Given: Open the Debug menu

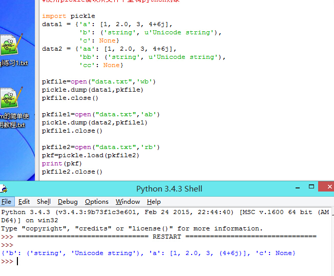Looking at the screenshot, I should coord(68,202).
